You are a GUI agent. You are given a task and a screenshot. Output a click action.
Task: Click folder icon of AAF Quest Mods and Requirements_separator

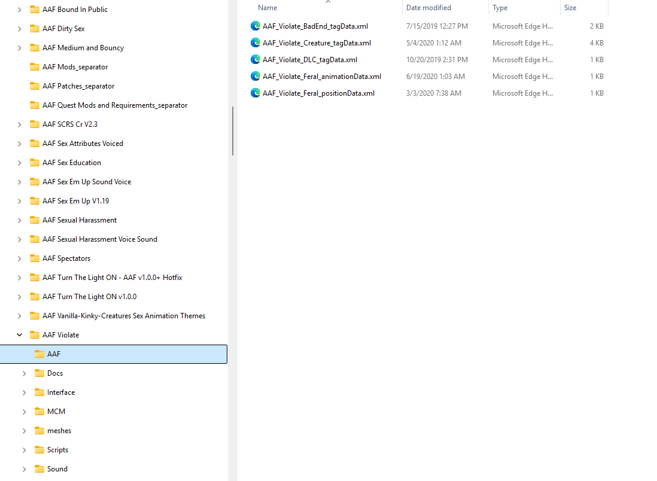(35, 105)
